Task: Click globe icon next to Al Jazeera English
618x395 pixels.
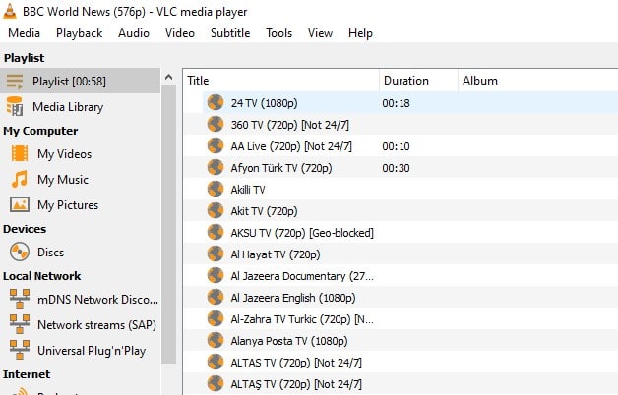Action: click(216, 298)
